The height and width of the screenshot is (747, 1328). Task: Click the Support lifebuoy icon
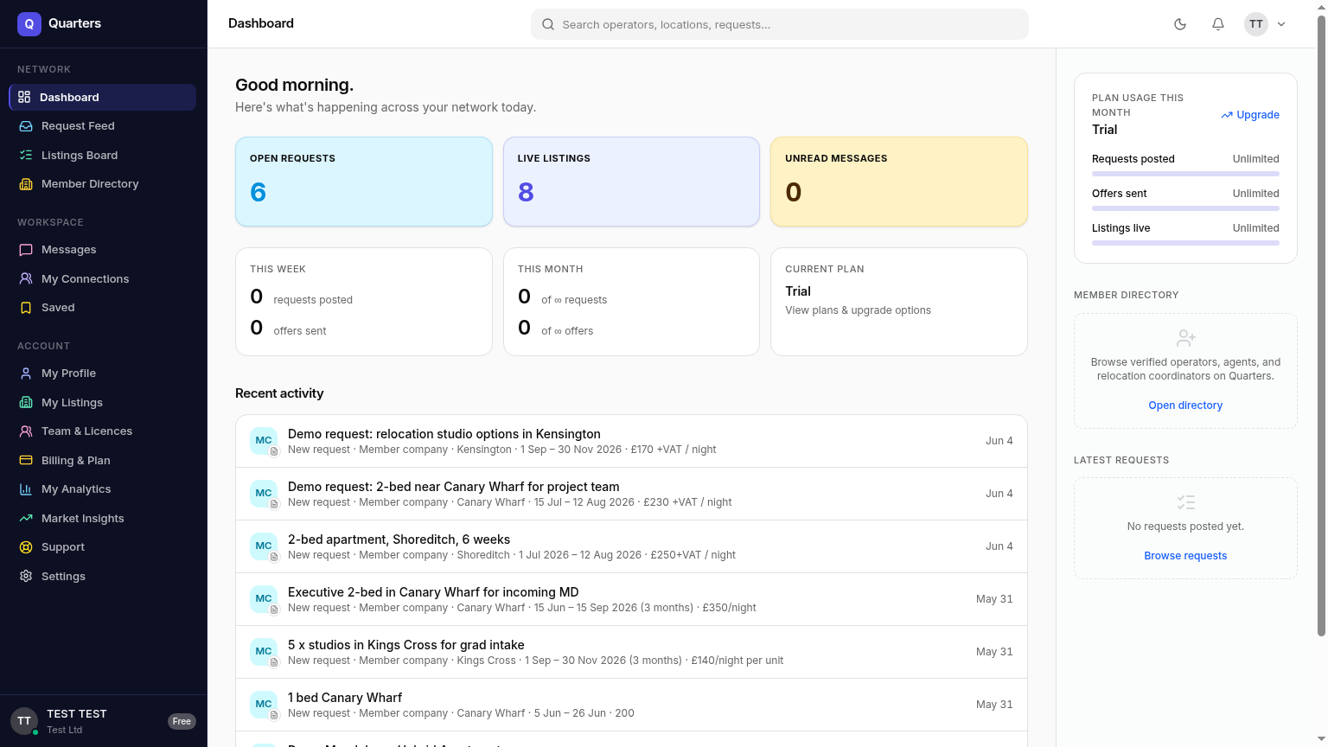26,547
